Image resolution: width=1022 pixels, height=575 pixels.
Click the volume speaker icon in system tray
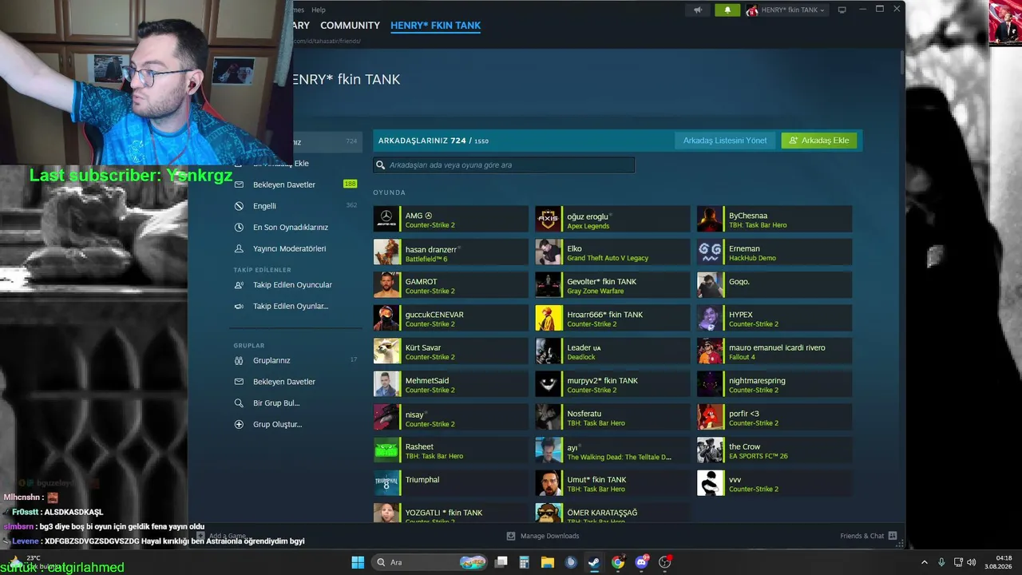972,562
